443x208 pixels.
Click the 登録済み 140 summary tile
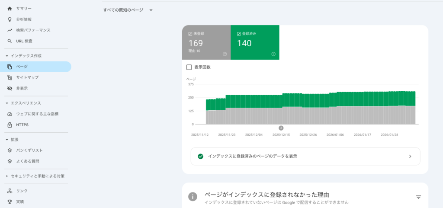pos(255,42)
